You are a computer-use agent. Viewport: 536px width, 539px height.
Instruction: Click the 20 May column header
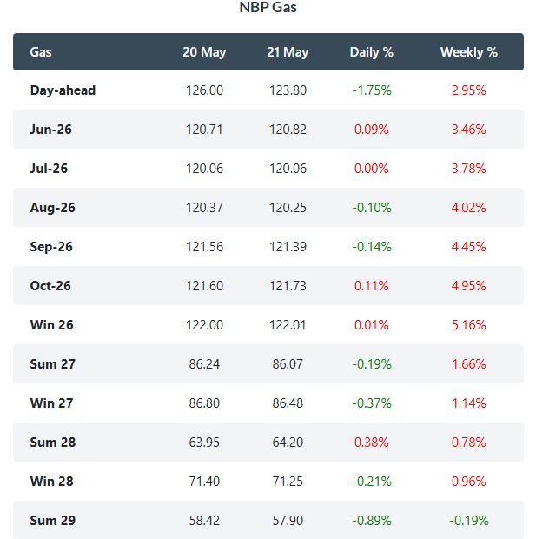tap(204, 52)
